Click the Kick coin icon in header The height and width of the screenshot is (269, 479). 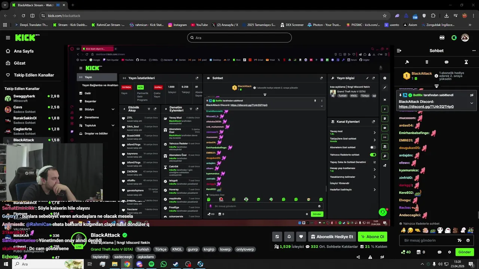point(454,38)
